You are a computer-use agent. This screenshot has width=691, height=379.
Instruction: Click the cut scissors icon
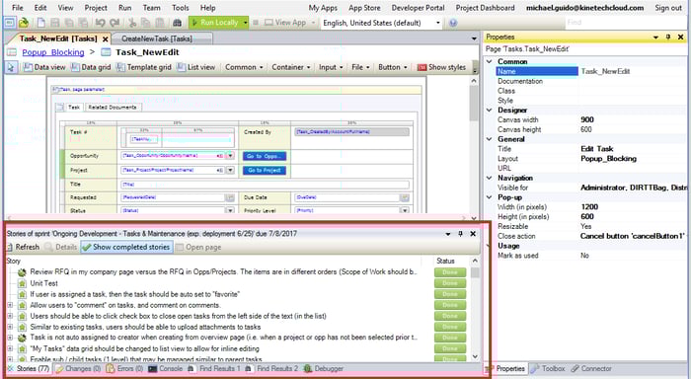pyautogui.click(x=132, y=23)
